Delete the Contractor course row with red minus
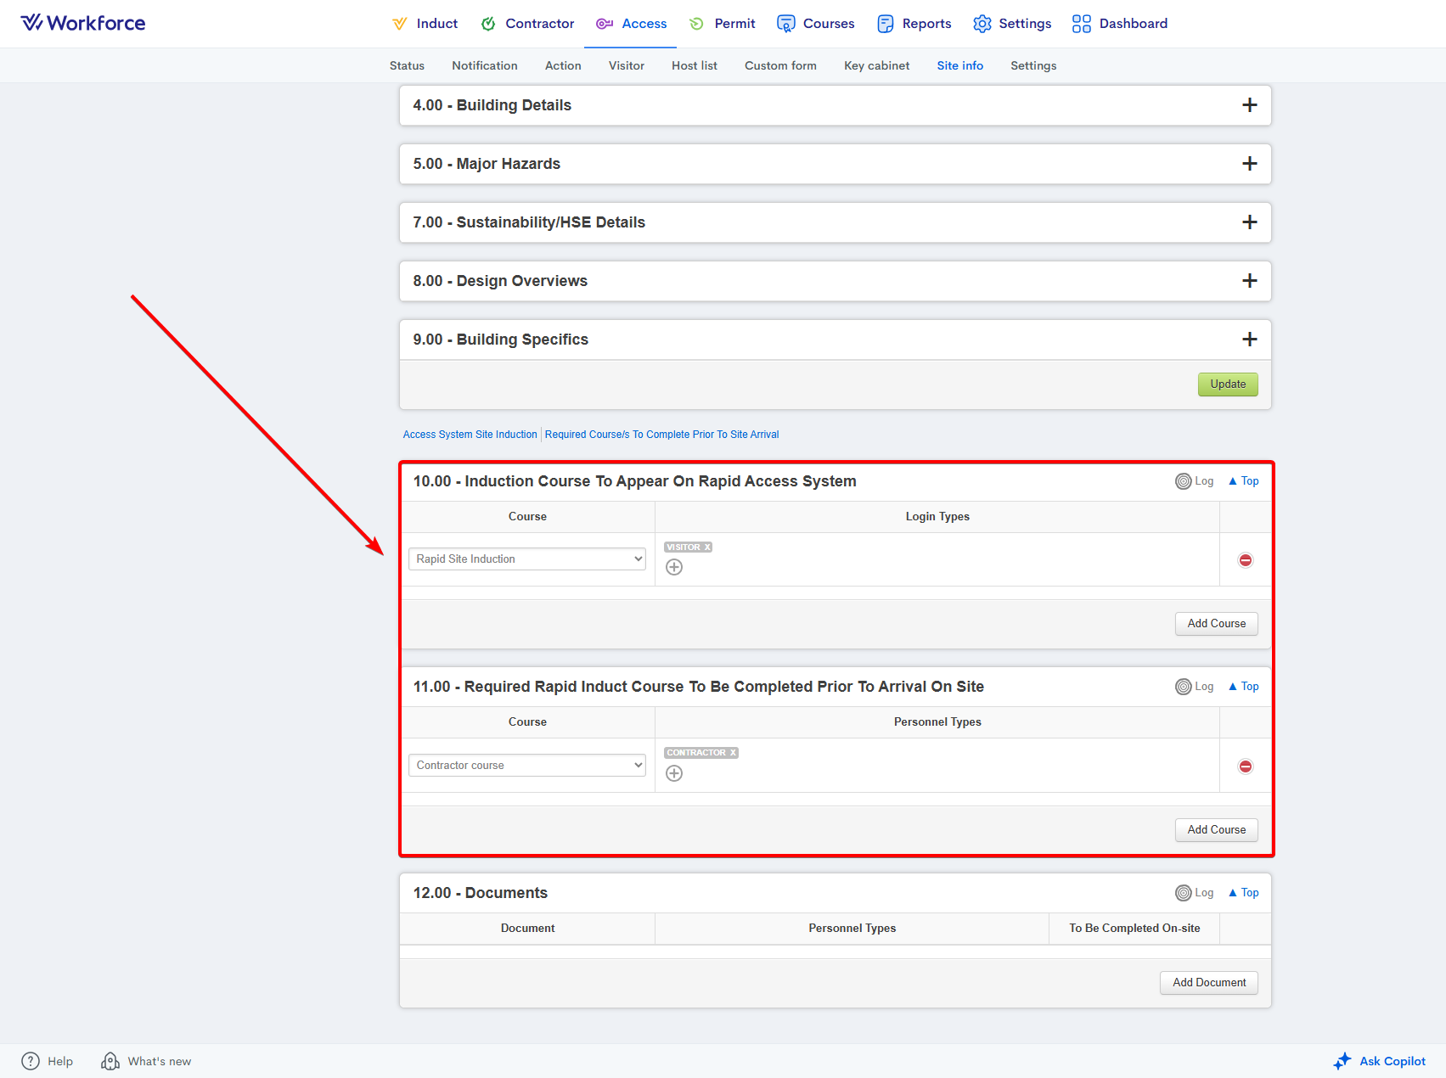The image size is (1446, 1078). [x=1245, y=766]
